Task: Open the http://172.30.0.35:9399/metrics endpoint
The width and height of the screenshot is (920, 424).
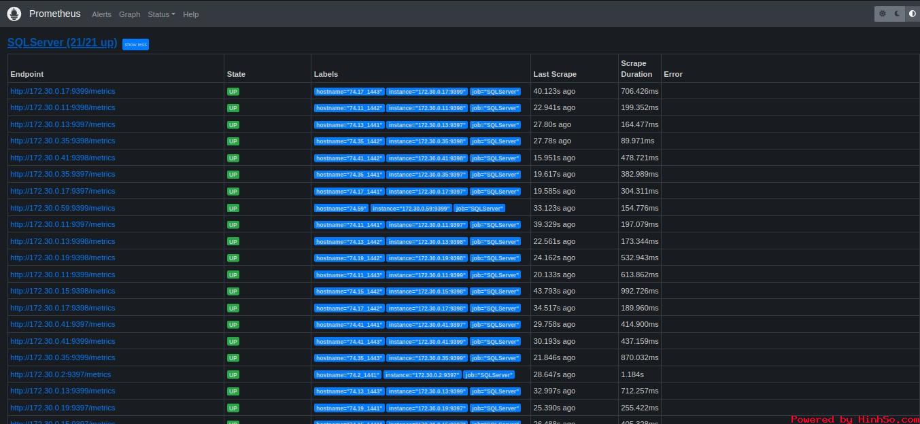Action: [x=63, y=357]
